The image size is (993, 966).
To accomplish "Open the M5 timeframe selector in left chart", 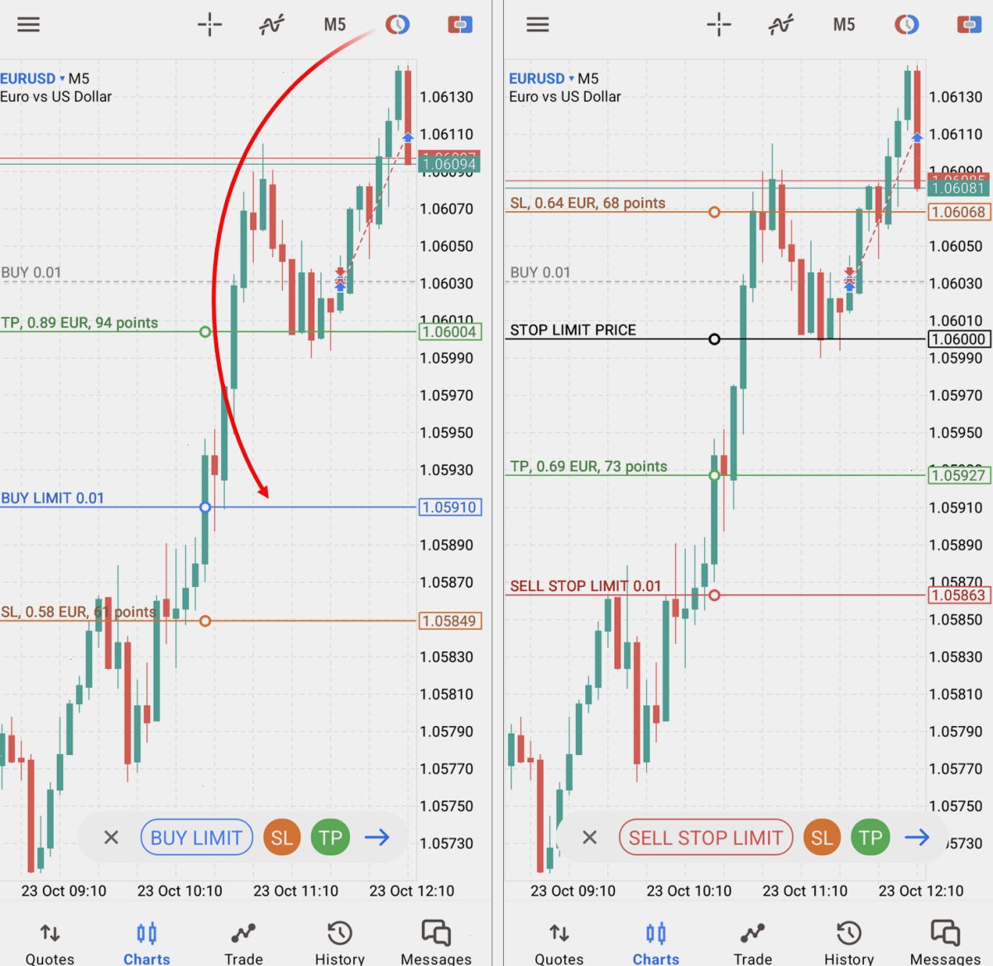I will coord(335,25).
